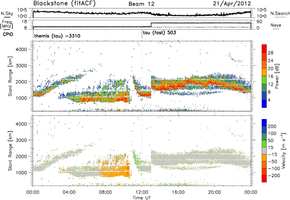Click the '24' label on the Power color bar
Image resolution: width=290 pixels, height=200 pixels.
270,61
